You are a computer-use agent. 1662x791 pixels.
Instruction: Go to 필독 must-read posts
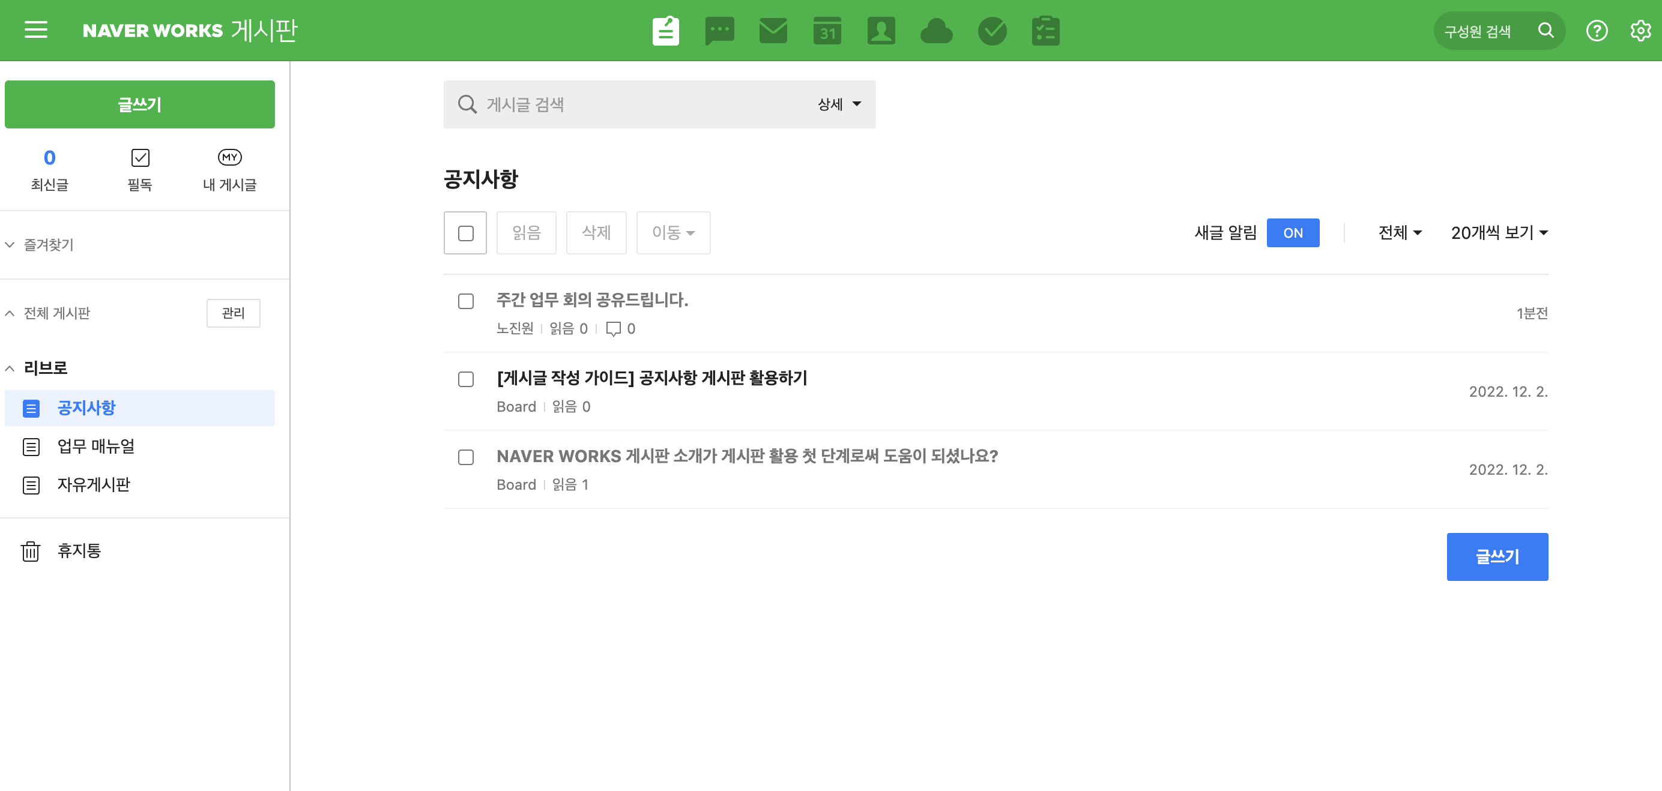click(x=139, y=170)
